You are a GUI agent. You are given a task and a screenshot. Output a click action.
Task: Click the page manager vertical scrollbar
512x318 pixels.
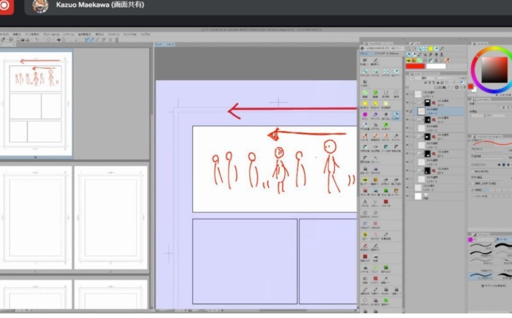(x=151, y=81)
